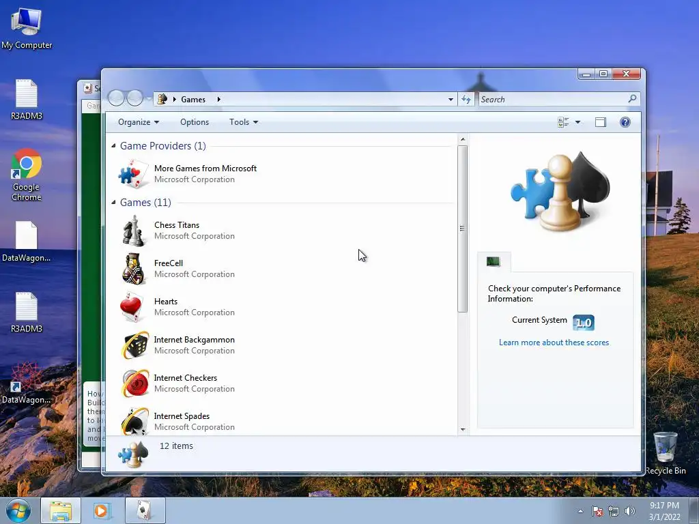The height and width of the screenshot is (524, 699).
Task: Collapse the Game Providers group
Action: (x=113, y=146)
